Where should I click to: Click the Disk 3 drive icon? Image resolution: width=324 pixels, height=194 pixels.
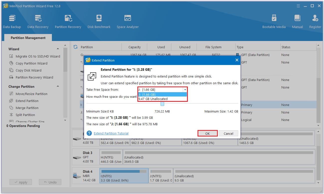click(77, 157)
